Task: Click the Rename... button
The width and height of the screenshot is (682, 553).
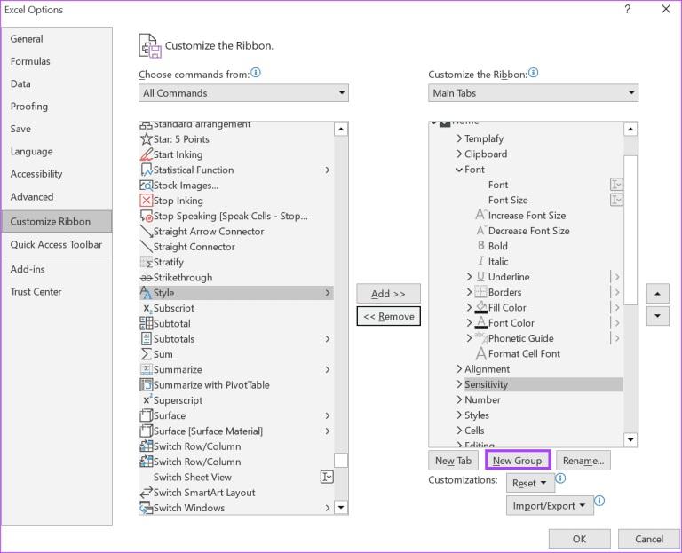Action: coord(583,461)
